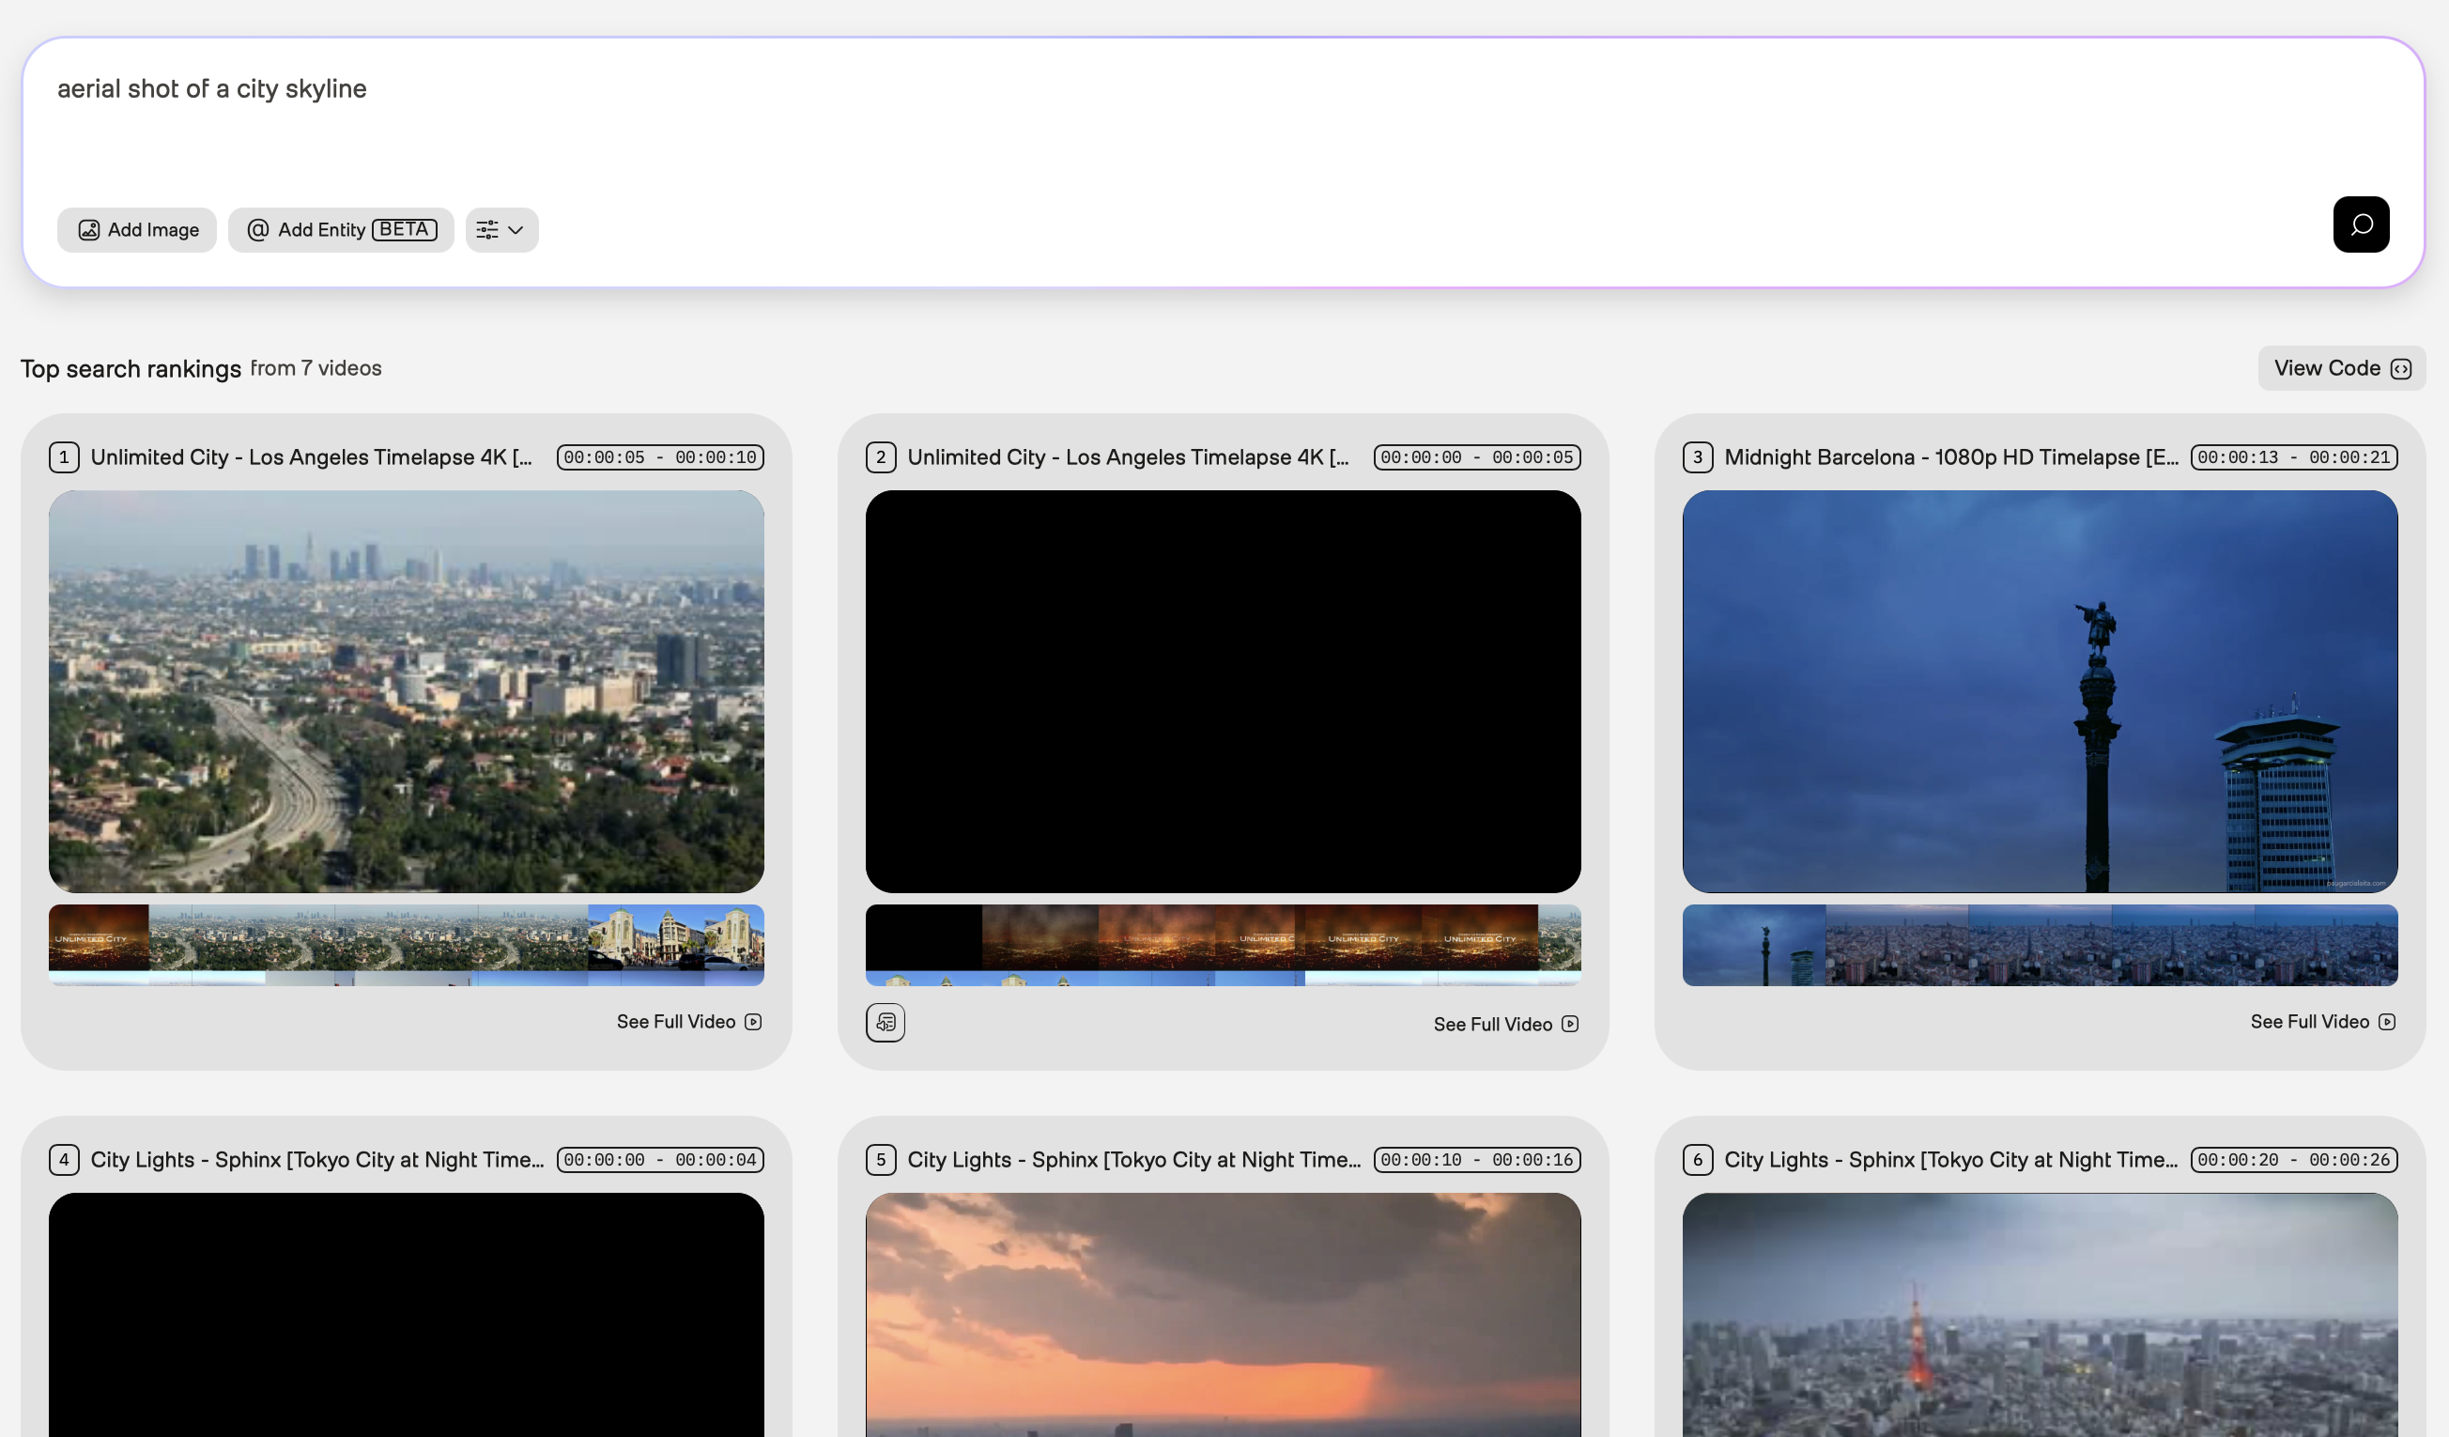Click timestamp 00:00:05 - 00:00:10 badge
This screenshot has width=2449, height=1437.
point(660,457)
